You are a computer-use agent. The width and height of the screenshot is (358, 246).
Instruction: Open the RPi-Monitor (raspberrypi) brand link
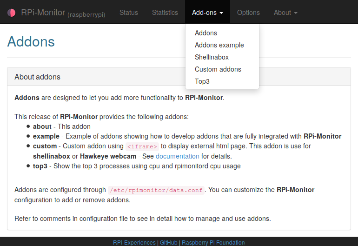[63, 13]
